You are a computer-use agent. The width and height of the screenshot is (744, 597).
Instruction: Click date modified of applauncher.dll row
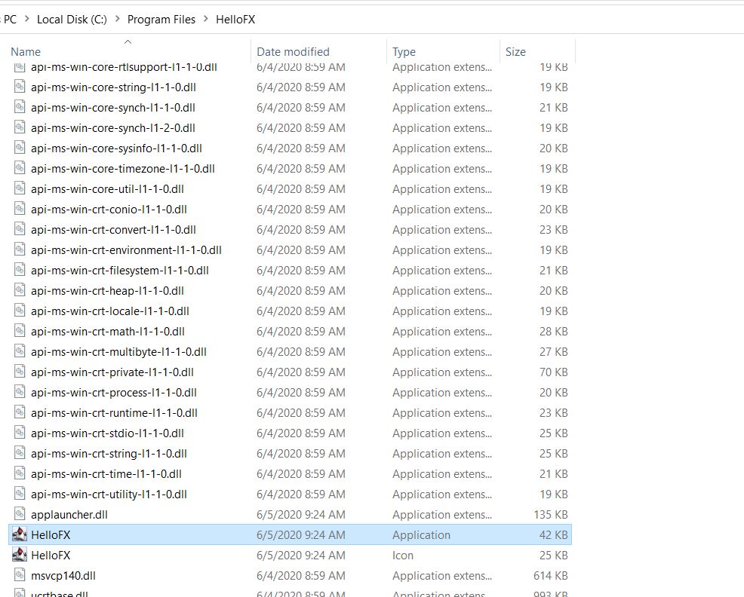point(301,515)
